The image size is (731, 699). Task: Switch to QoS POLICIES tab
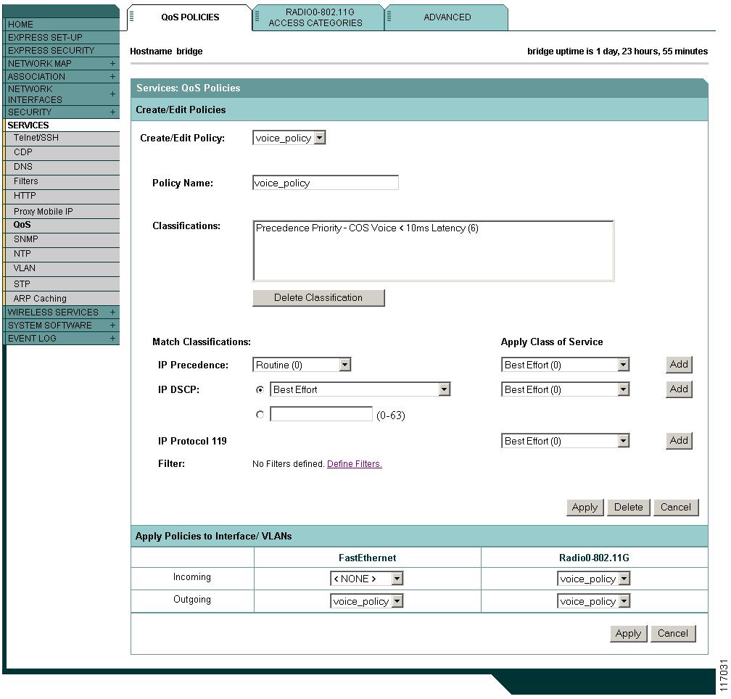point(190,17)
